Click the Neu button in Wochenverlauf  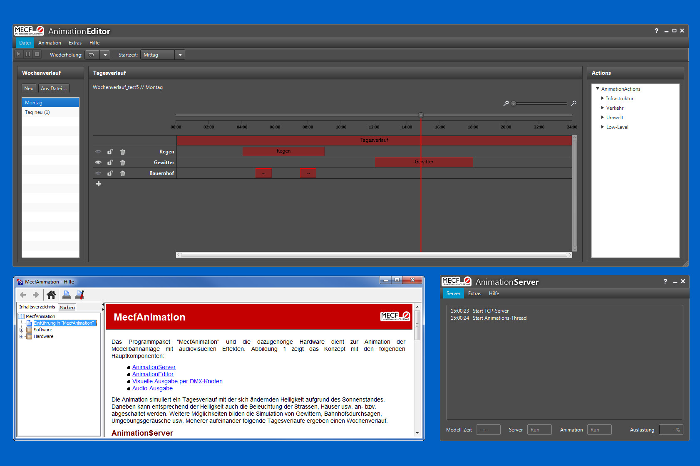click(x=29, y=89)
